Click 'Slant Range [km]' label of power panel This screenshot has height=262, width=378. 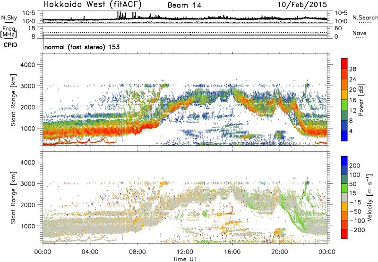[13, 100]
